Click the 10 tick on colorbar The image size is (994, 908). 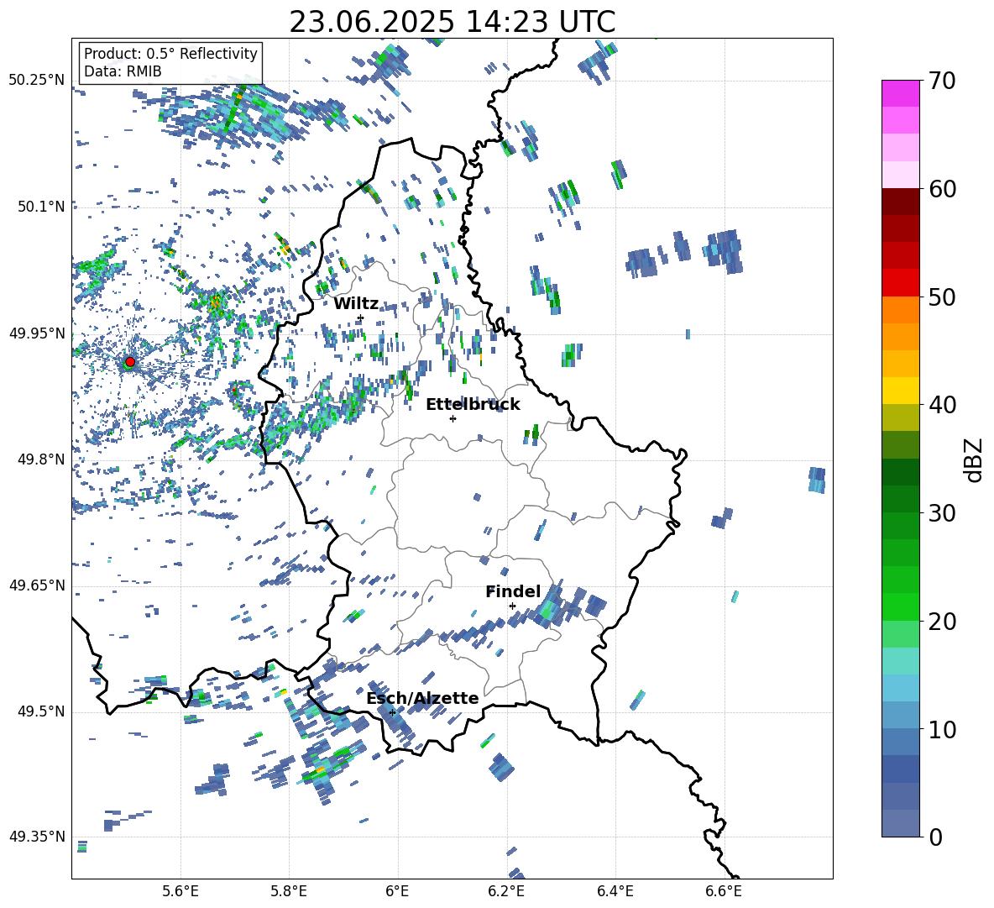942,729
